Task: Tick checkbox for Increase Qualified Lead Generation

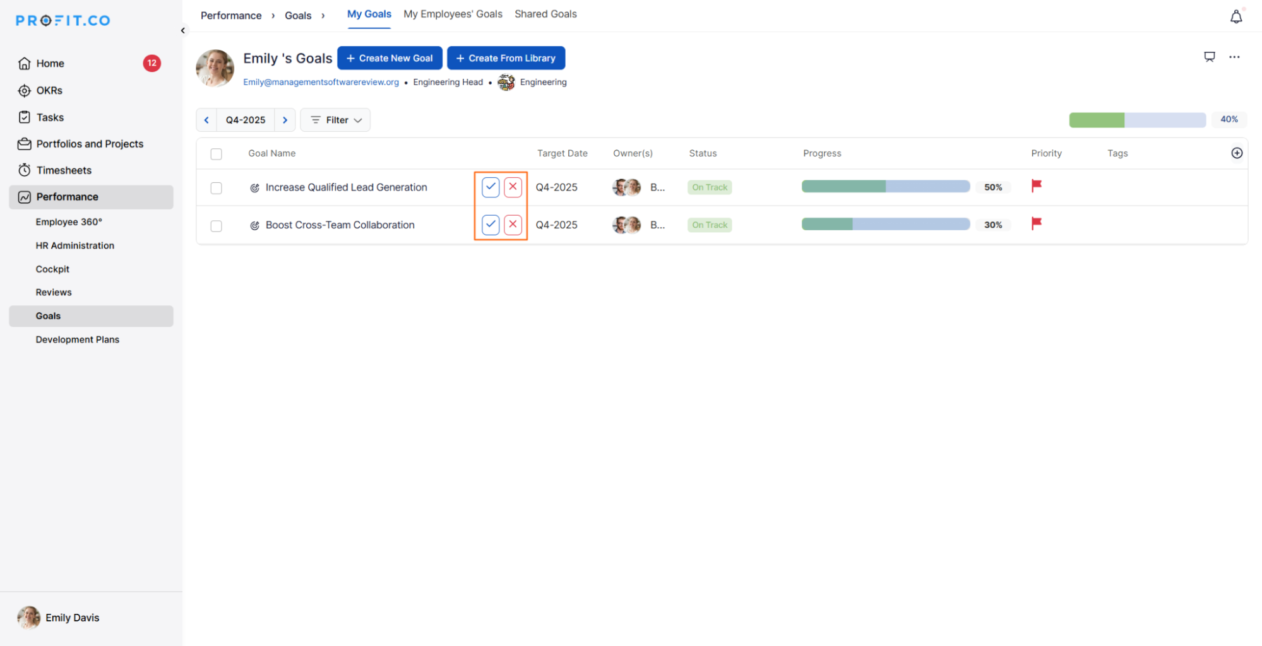Action: pos(216,188)
